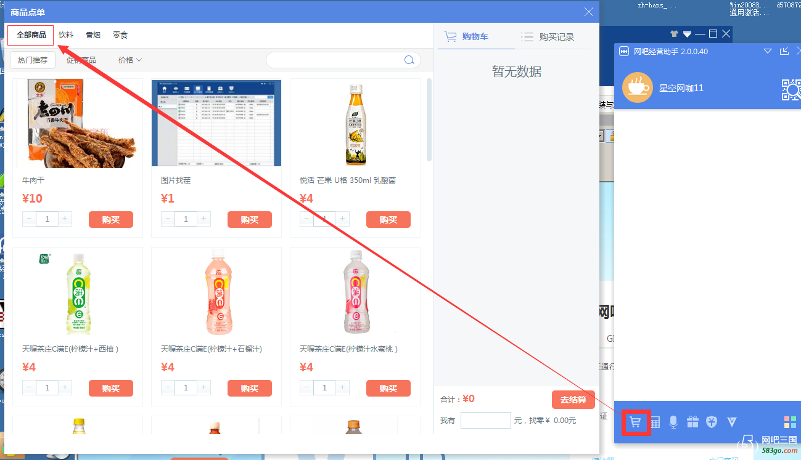801x460 pixels.
Task: Click the V-shaped icon in 网吧经营助手 toolbar
Action: [732, 422]
